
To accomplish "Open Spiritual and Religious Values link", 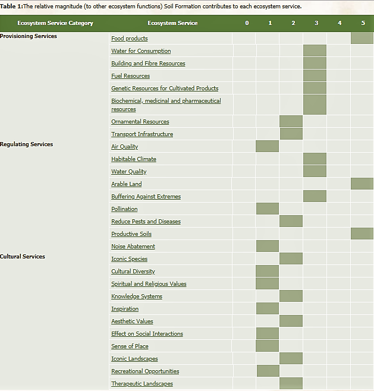I will [x=149, y=284].
